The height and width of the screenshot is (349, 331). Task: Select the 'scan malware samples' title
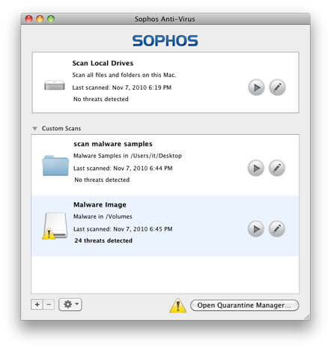point(113,144)
